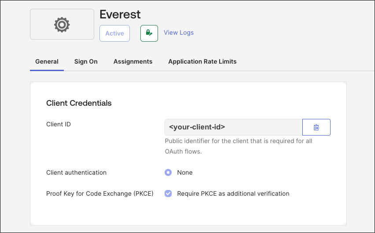Click the Proof Key for Code Exchange label
375x233 pixels.
99,194
